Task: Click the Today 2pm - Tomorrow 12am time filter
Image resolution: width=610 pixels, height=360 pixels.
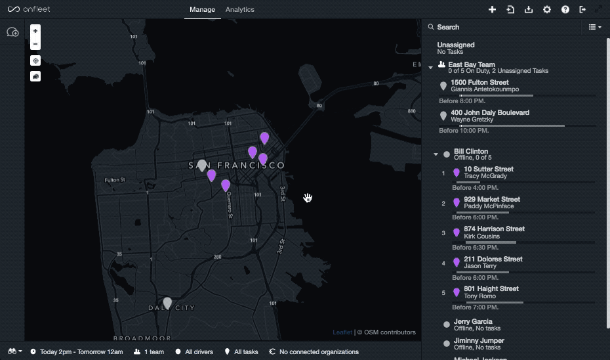Action: pyautogui.click(x=77, y=352)
